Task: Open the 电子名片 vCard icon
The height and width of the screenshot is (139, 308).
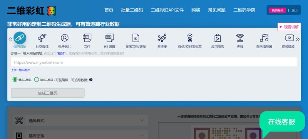Action: [65, 38]
